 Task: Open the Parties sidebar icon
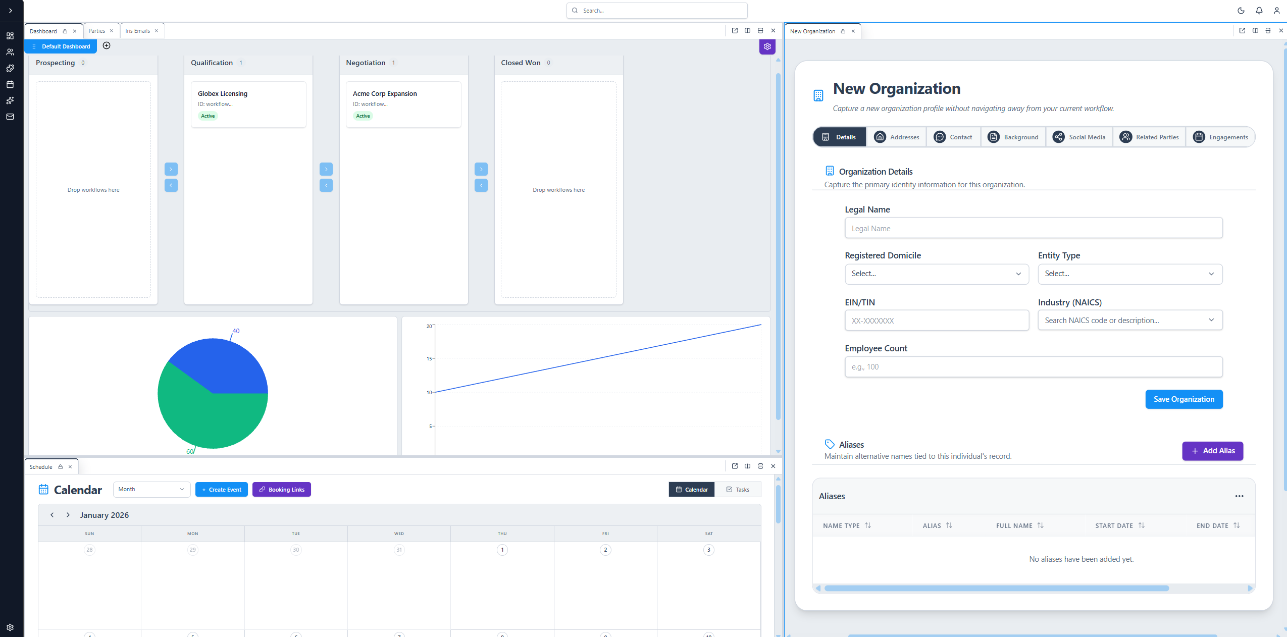click(10, 52)
